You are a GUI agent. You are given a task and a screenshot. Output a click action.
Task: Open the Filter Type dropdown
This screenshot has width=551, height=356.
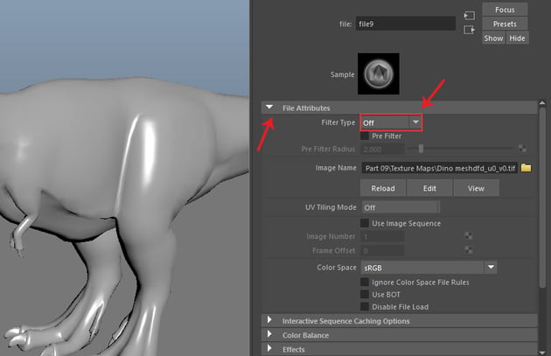point(391,122)
